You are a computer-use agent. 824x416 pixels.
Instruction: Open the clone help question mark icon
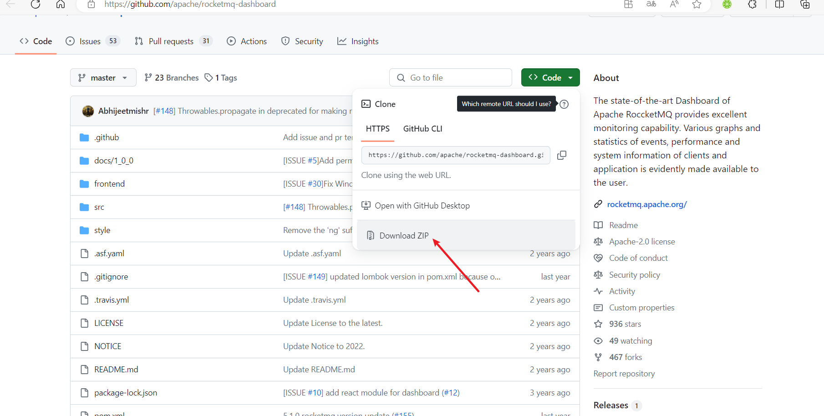[x=564, y=104]
